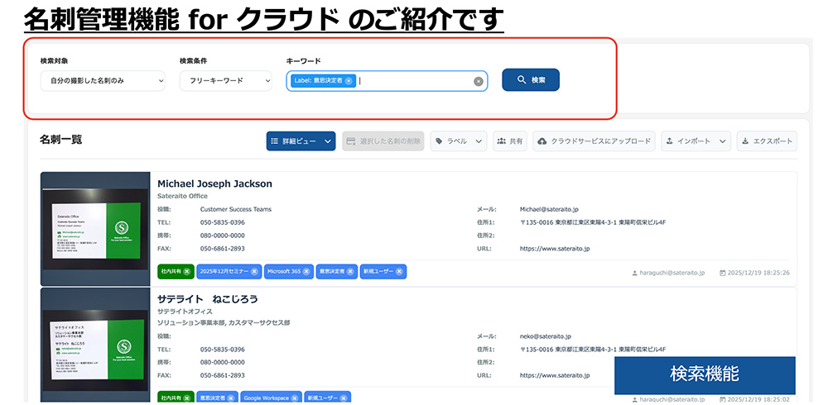Open the 検索条件 フリーキーワード dropdown
The height and width of the screenshot is (405, 828).
click(225, 81)
